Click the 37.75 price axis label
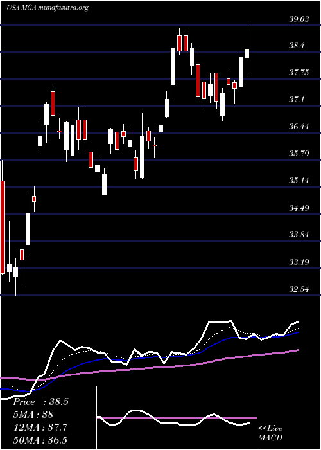321x450 pixels. 299,73
